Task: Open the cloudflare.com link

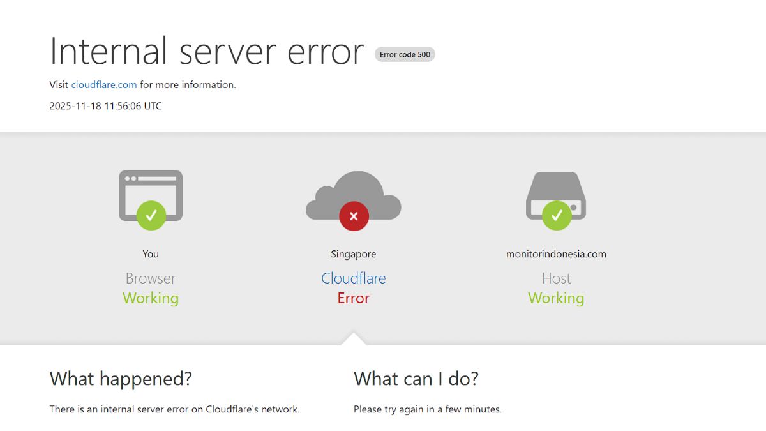Action: [x=104, y=84]
